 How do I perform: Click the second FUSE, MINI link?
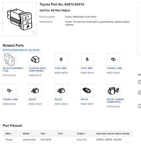[87, 68]
